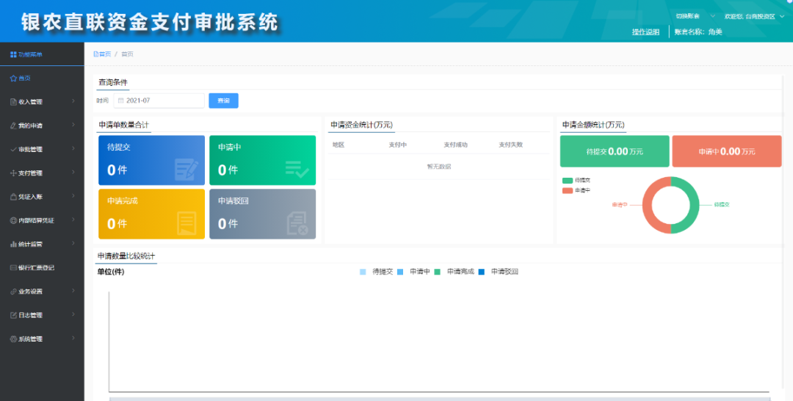The height and width of the screenshot is (401, 793).
Task: Click the 凭证入账 bag icon
Action: [13, 197]
